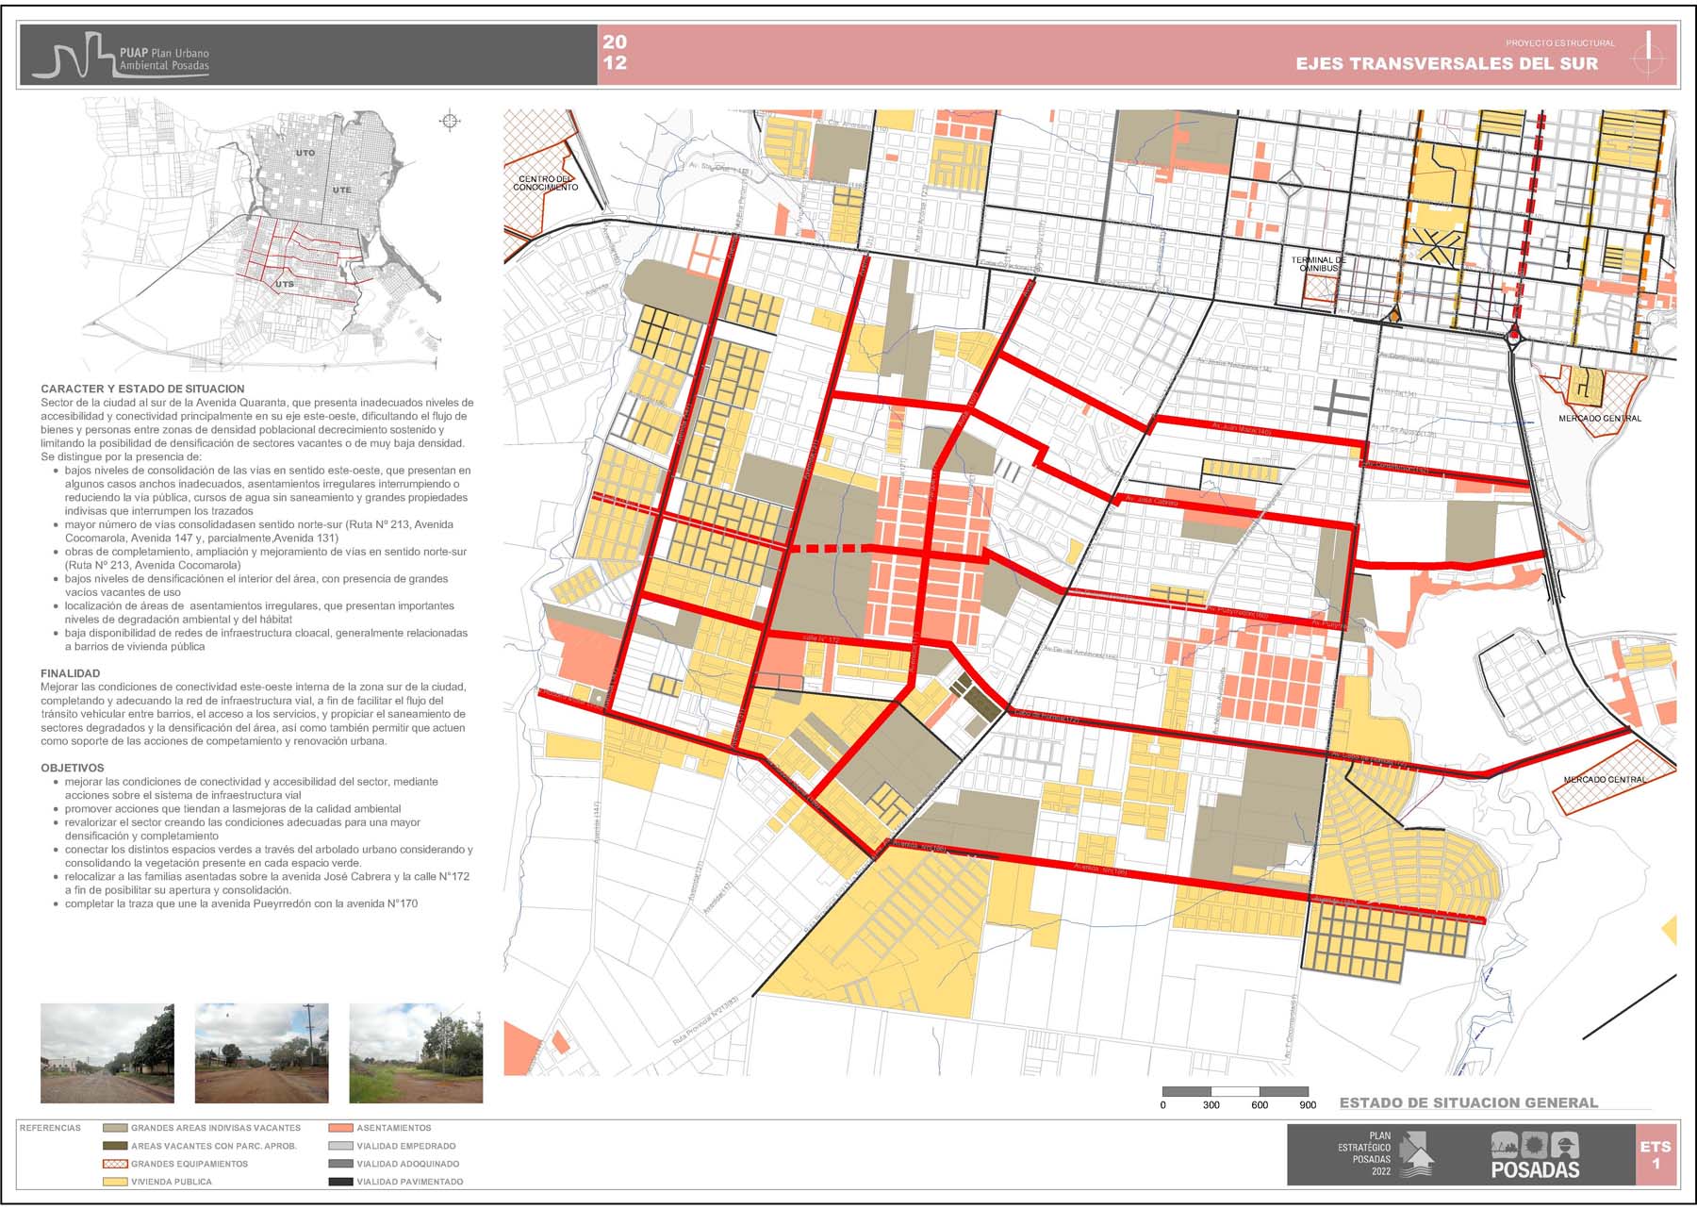Click the sun pictogram above the POSADAS wordmark
1697x1209 pixels.
pyautogui.click(x=1535, y=1145)
